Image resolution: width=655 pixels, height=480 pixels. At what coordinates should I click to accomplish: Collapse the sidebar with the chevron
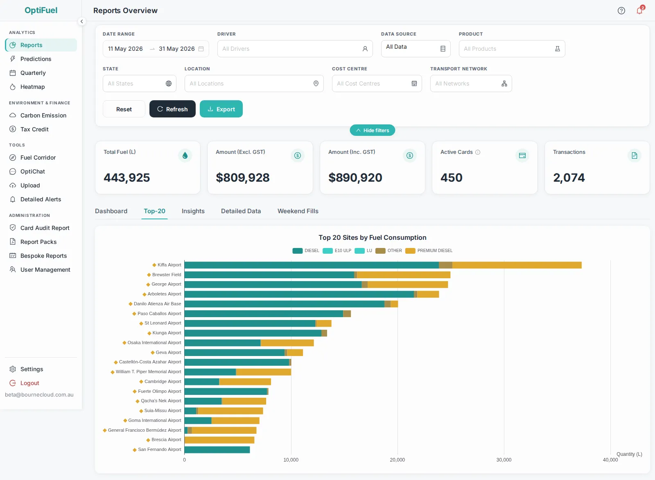(x=82, y=21)
